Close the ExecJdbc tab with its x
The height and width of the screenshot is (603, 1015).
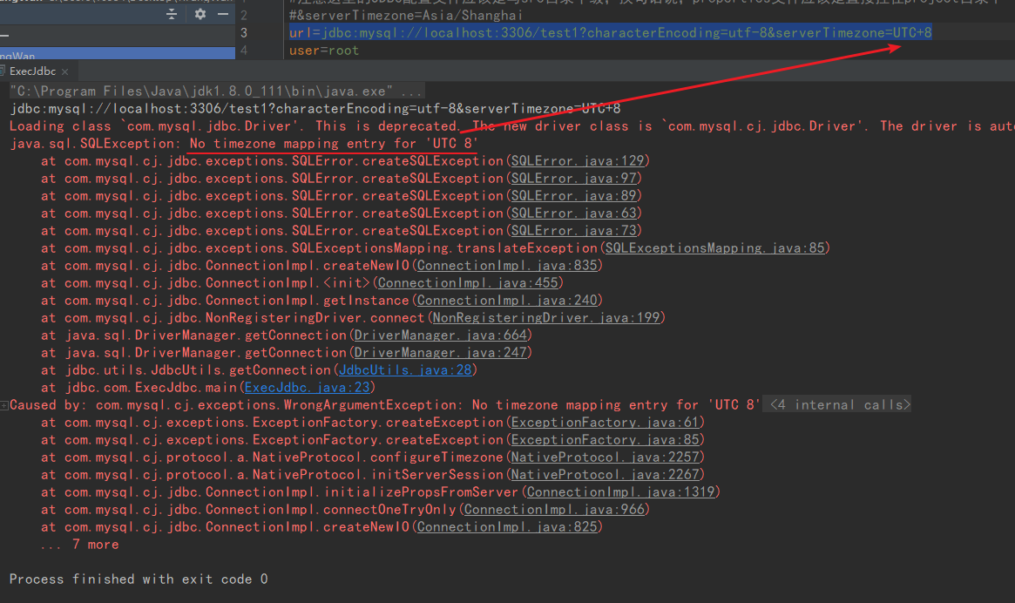point(65,71)
